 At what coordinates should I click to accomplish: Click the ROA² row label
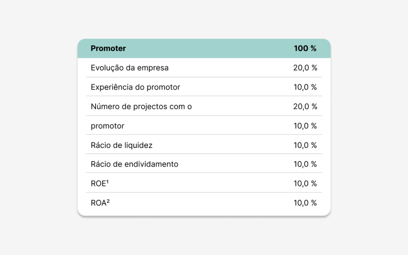pyautogui.click(x=100, y=203)
